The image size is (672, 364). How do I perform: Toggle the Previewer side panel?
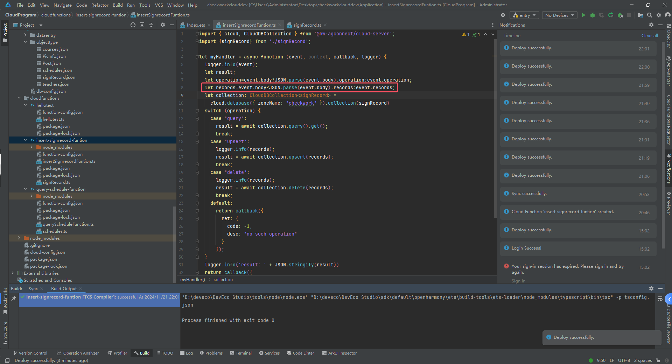pyautogui.click(x=668, y=203)
